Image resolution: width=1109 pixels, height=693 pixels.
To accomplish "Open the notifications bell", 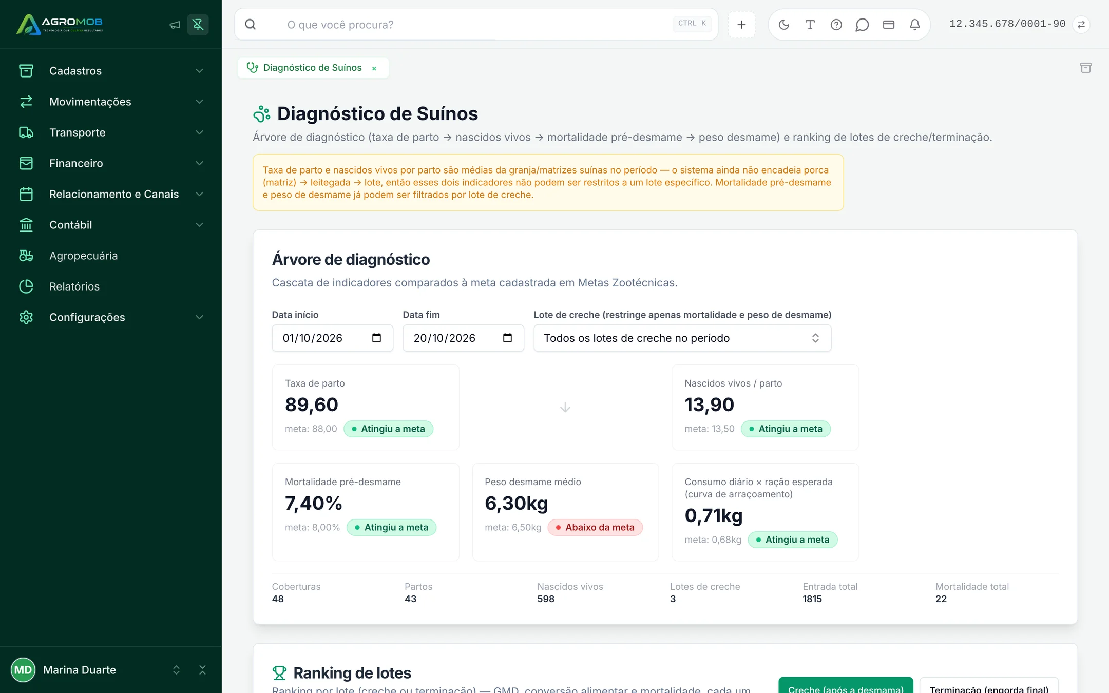I will (x=914, y=24).
